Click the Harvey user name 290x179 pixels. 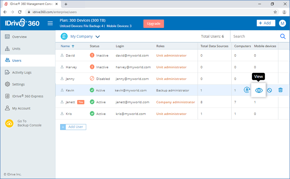point(71,67)
